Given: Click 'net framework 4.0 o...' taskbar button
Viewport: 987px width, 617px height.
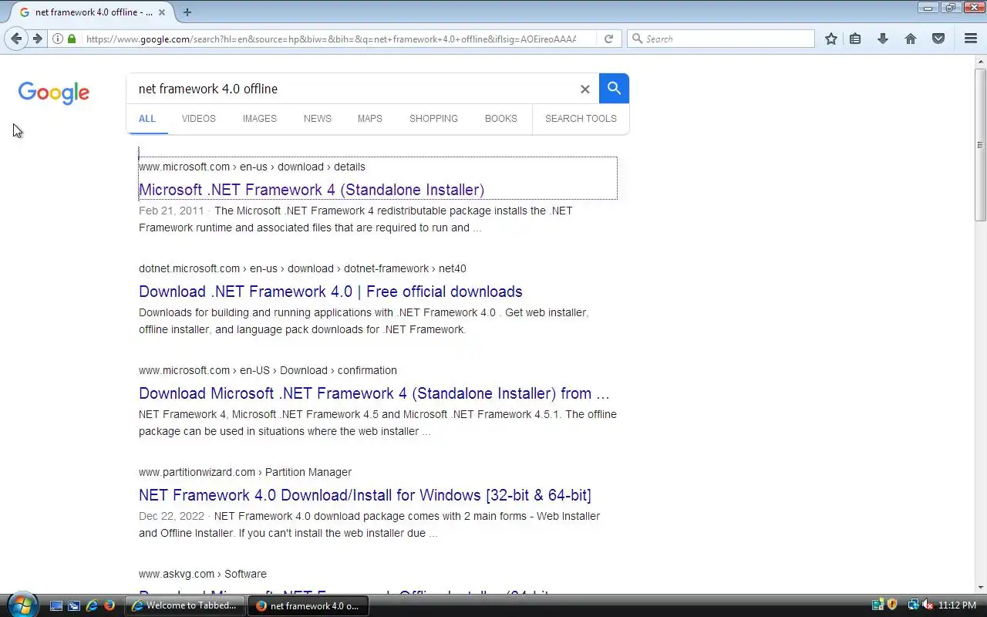Looking at the screenshot, I should click(308, 605).
